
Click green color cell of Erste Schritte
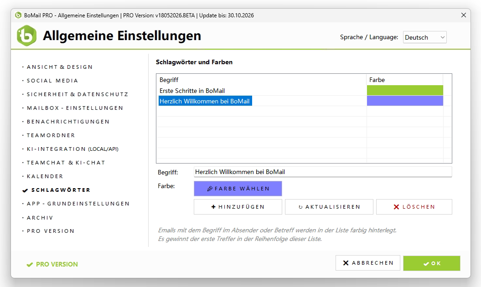(x=405, y=90)
